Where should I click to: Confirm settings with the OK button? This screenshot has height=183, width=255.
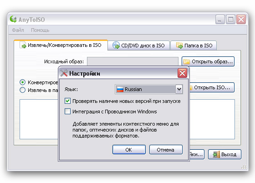click(129, 149)
